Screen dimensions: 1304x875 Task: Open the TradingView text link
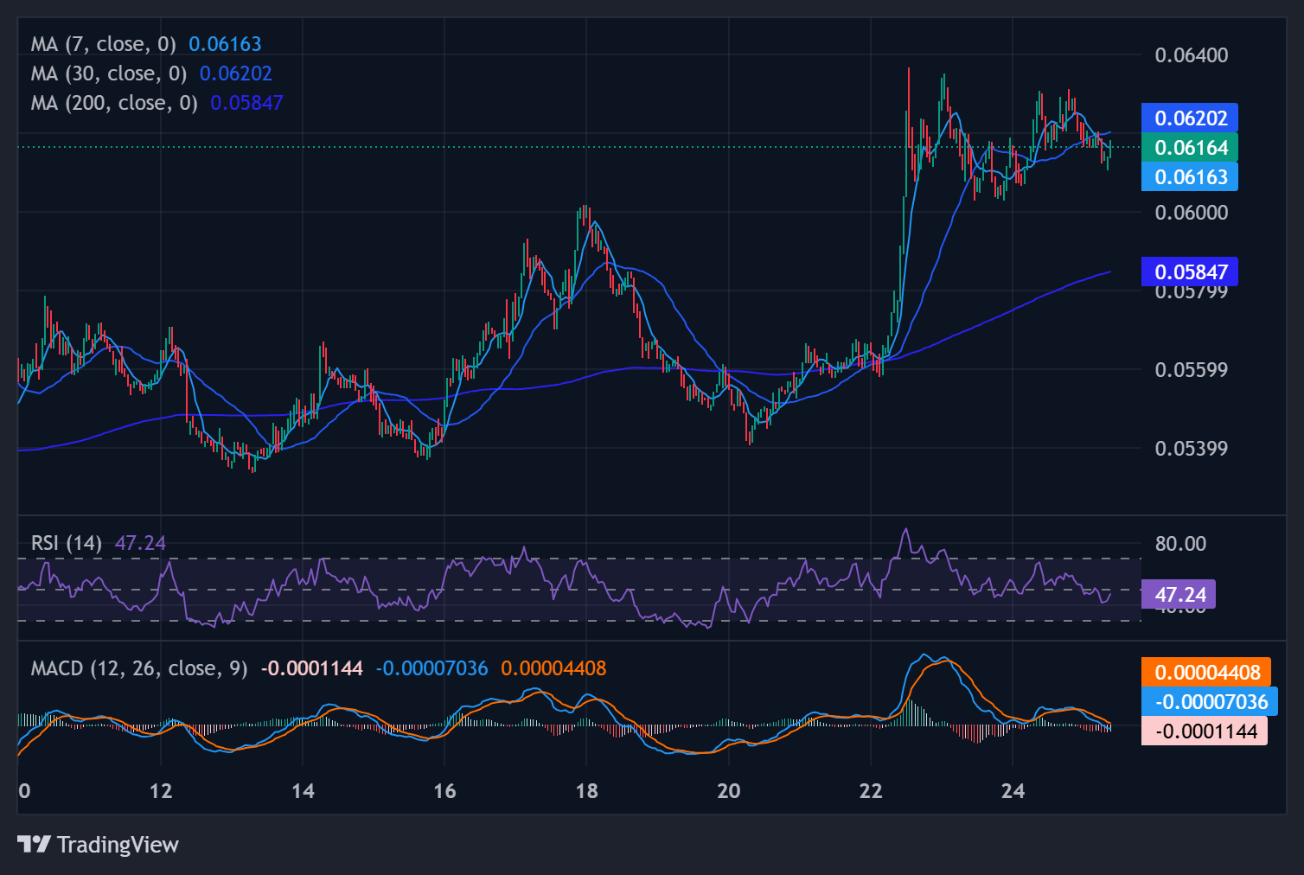coord(118,845)
